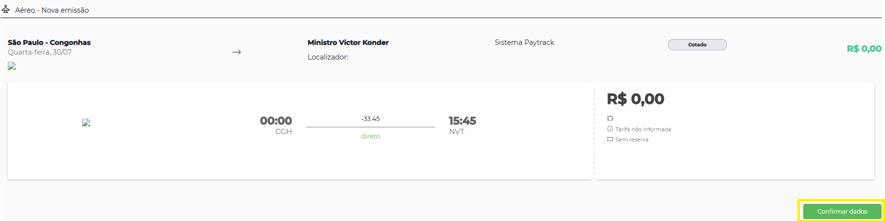Screen dimensions: 885x221
Task: Click the 15:45 arrival time
Action: pyautogui.click(x=463, y=121)
